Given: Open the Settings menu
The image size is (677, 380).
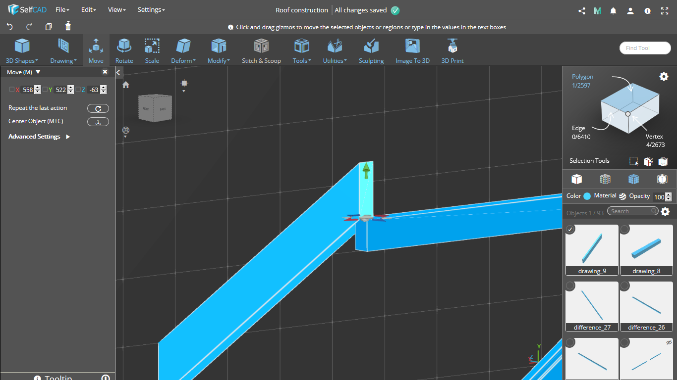Looking at the screenshot, I should tap(151, 10).
